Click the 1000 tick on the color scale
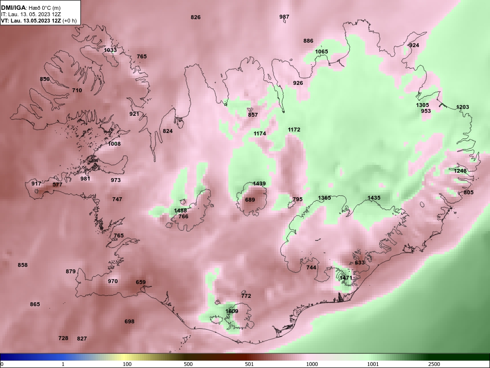This screenshot has width=490, height=368. pyautogui.click(x=312, y=364)
